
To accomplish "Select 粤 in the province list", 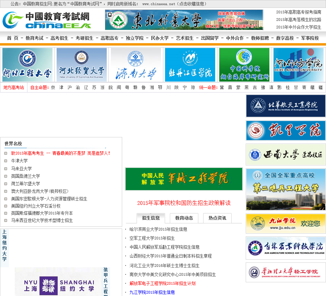I will click(127, 88).
